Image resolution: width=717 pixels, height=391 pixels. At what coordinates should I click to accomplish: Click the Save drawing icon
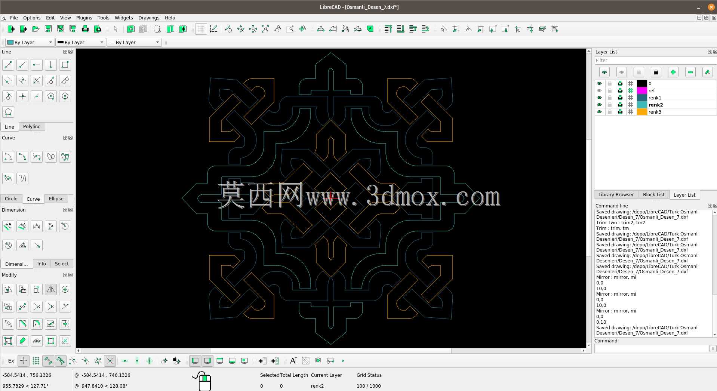[x=48, y=29]
